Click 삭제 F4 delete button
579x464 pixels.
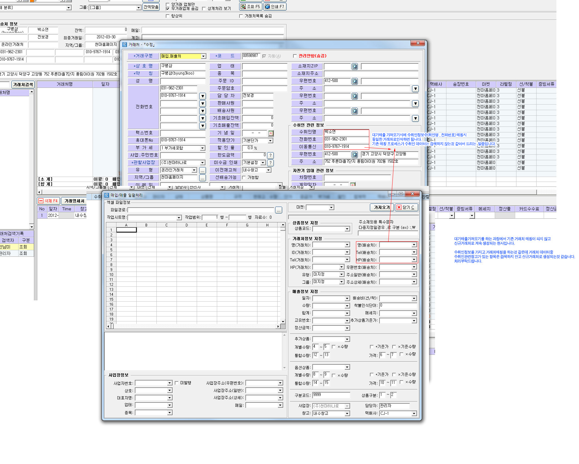click(48, 201)
